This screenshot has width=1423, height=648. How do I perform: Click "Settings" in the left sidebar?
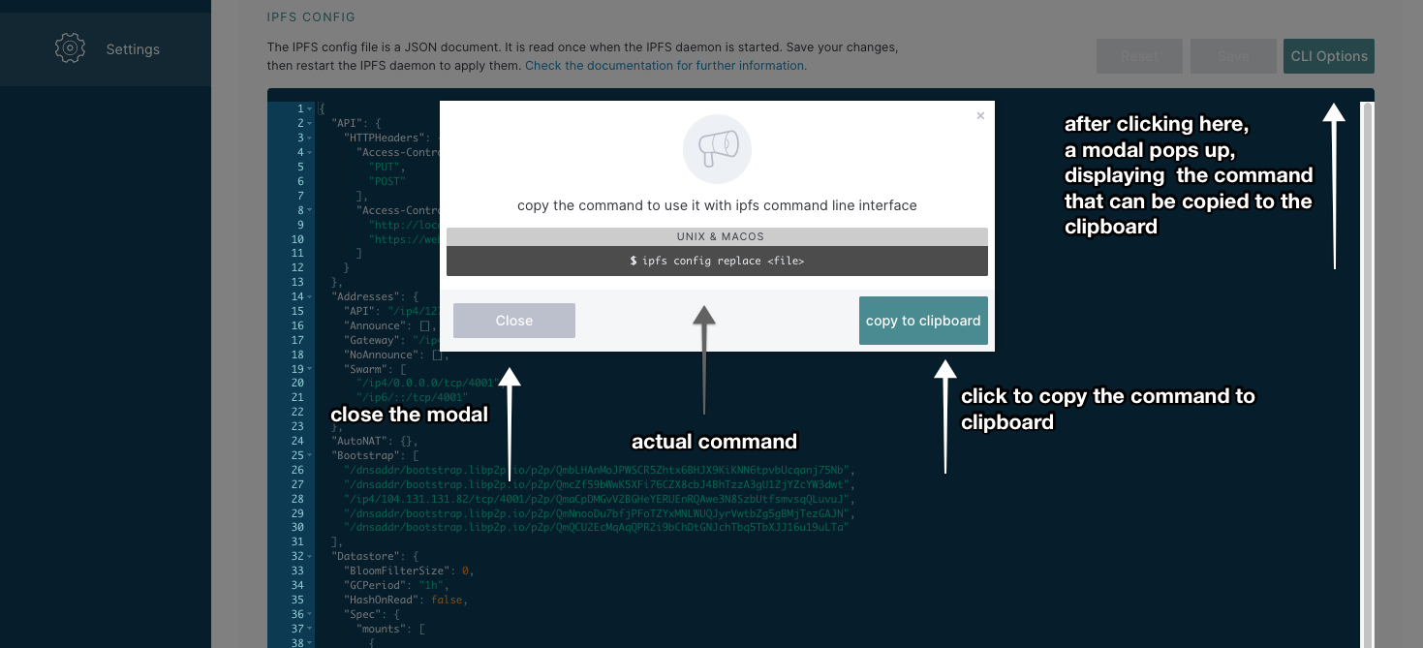coord(133,48)
